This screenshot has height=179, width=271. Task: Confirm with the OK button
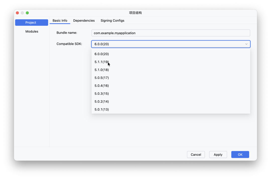(x=240, y=154)
